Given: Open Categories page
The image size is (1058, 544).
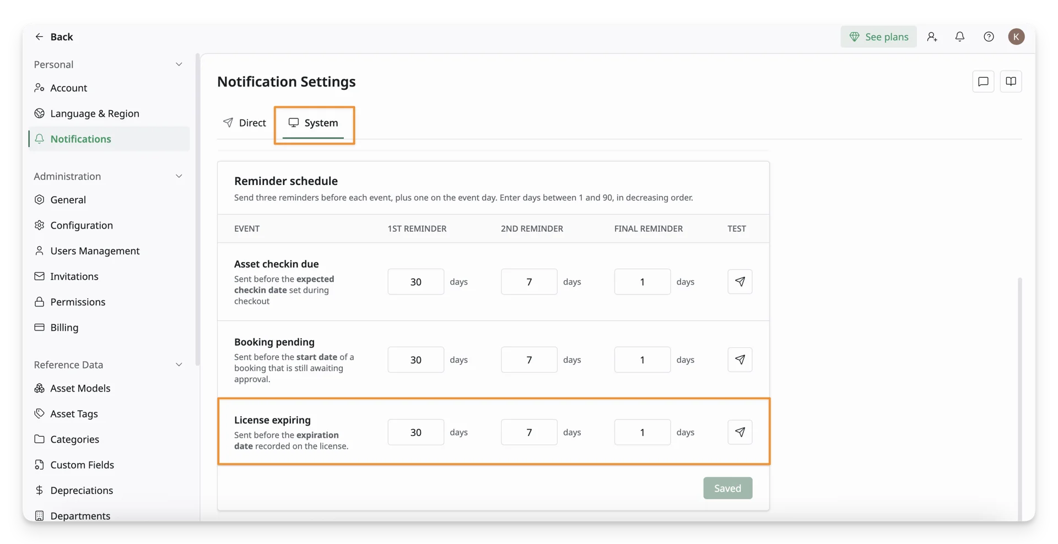Looking at the screenshot, I should pyautogui.click(x=109, y=439).
